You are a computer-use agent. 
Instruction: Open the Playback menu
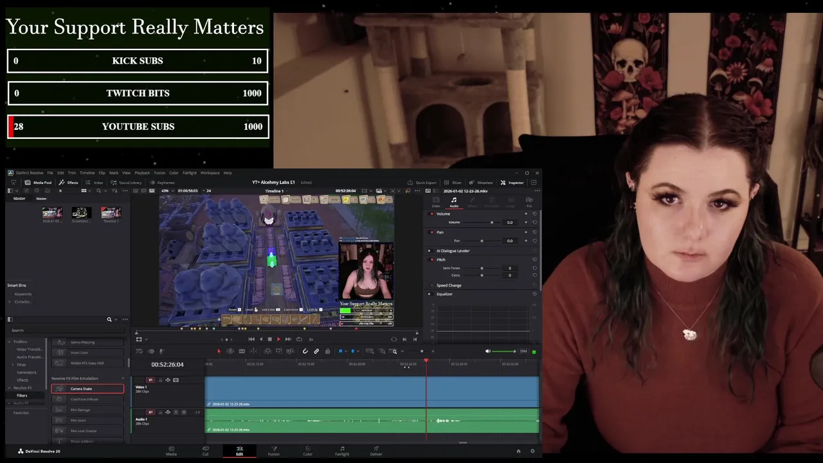pyautogui.click(x=142, y=172)
